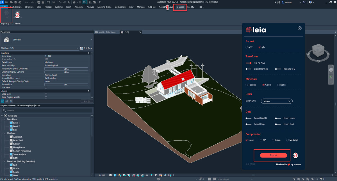This screenshot has height=181, width=337.
Task: Open the Export unit Meters dropdown
Action: pos(277,101)
